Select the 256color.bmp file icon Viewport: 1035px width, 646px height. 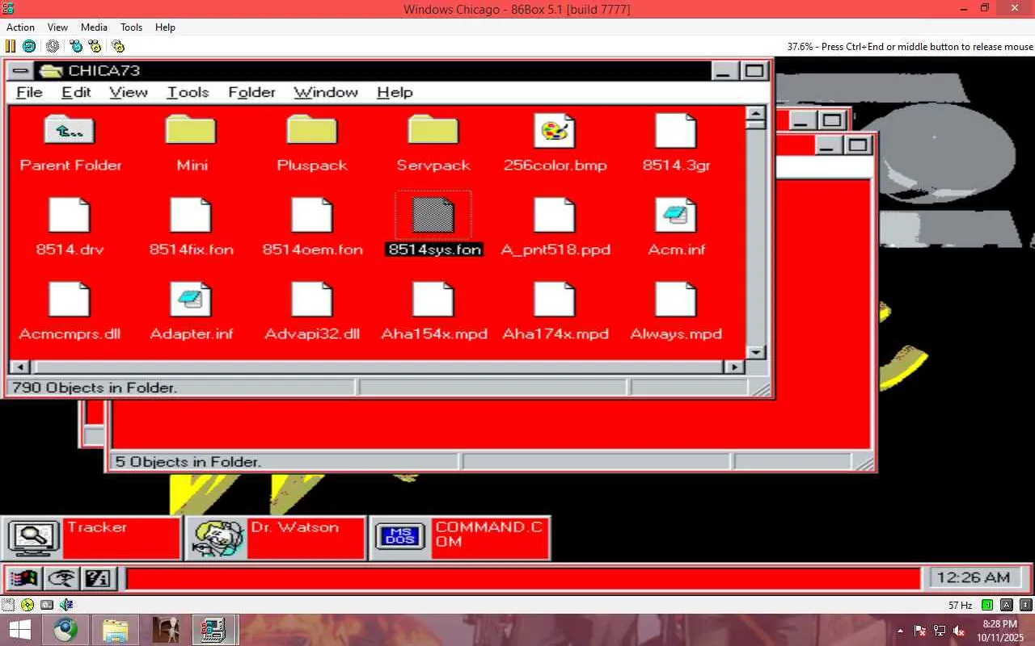555,130
